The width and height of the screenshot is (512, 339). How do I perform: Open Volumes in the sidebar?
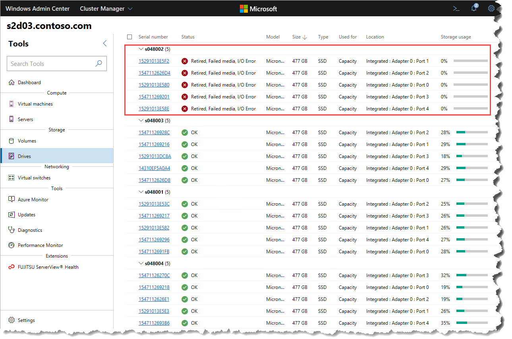27,141
